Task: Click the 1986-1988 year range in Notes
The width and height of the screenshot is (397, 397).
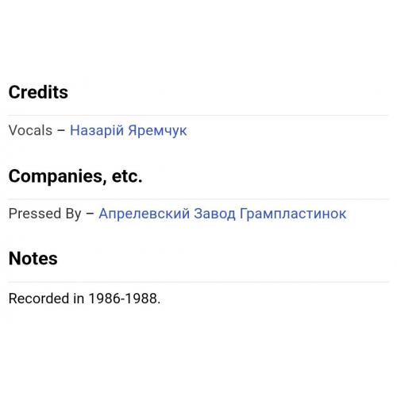Action: coord(123,299)
